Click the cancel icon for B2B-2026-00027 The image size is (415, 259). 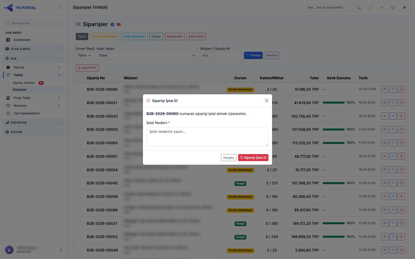402,223
